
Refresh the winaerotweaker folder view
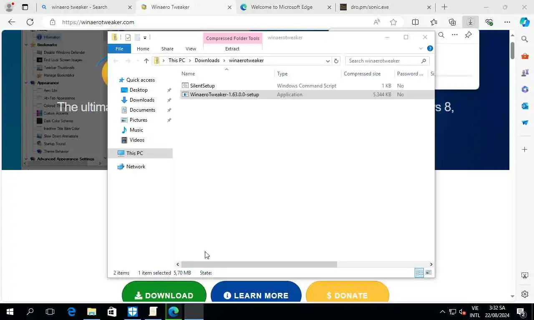coord(336,60)
